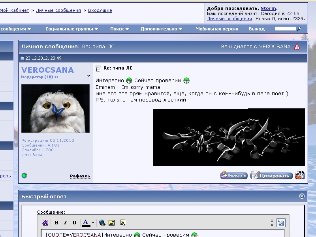The image size is (316, 237).
Task: Switch editor mode with A/A icon
Action: pos(281,223)
